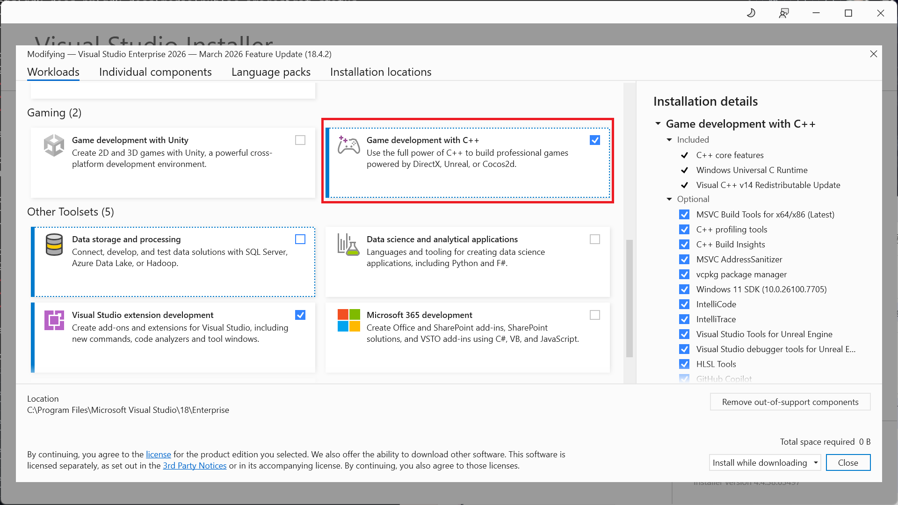Maximize the Visual Studio Installer window
The width and height of the screenshot is (898, 505).
(x=848, y=13)
